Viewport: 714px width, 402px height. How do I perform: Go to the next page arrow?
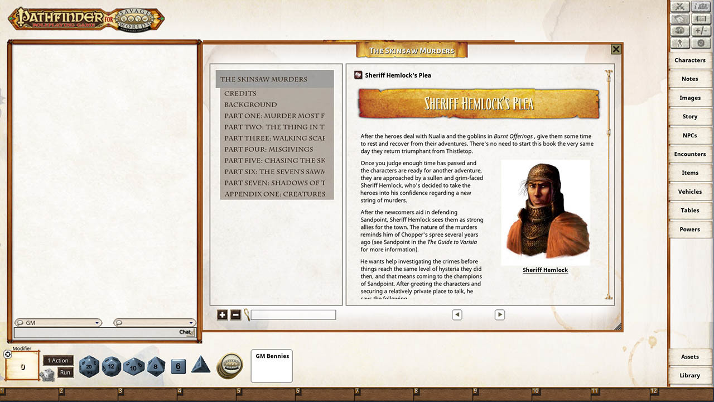click(x=500, y=315)
